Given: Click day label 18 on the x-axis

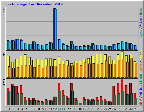Looking at the screenshot, I should coord(80,109).
